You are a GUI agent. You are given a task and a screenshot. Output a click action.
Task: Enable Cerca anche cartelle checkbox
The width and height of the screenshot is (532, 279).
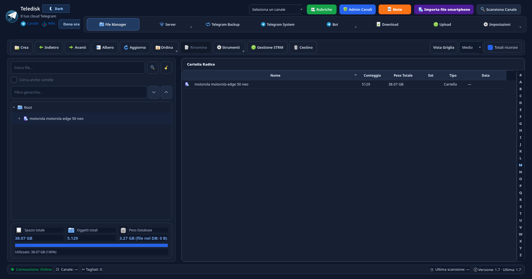(x=14, y=80)
